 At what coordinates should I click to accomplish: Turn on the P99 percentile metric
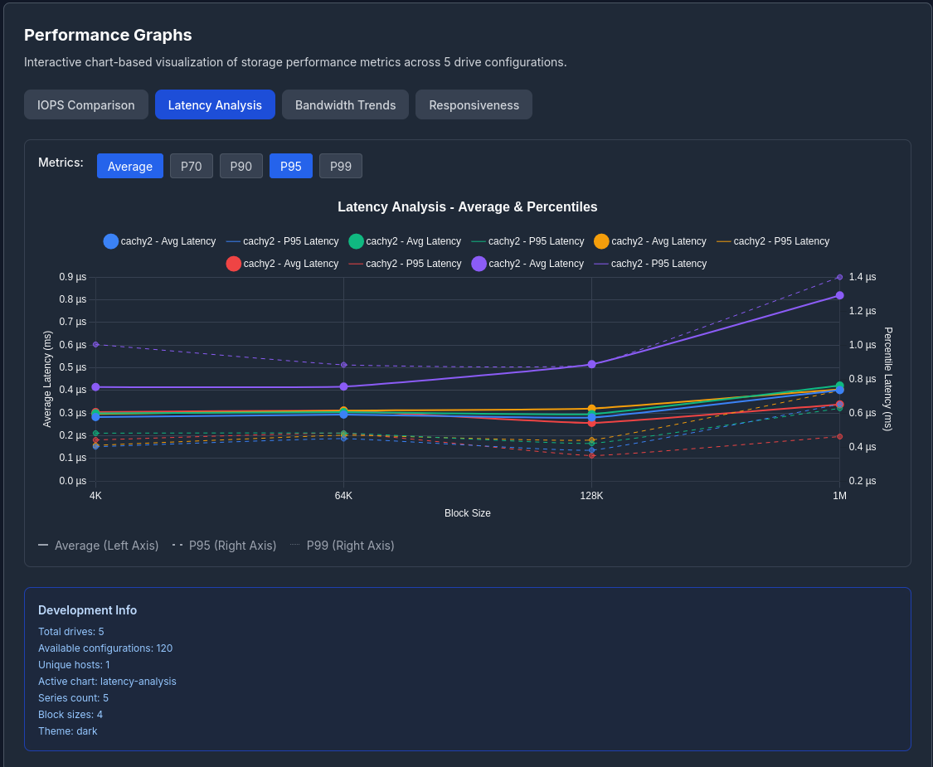click(x=341, y=166)
